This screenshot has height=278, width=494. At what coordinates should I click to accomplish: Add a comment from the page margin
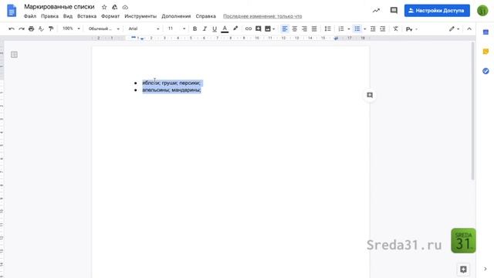(370, 95)
